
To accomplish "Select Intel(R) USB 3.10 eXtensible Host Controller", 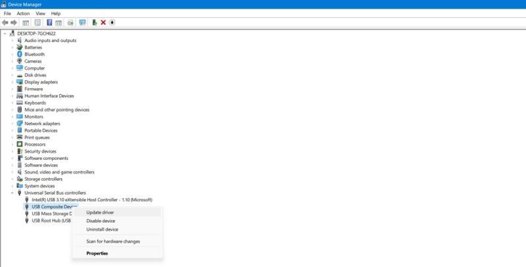I will (92, 199).
